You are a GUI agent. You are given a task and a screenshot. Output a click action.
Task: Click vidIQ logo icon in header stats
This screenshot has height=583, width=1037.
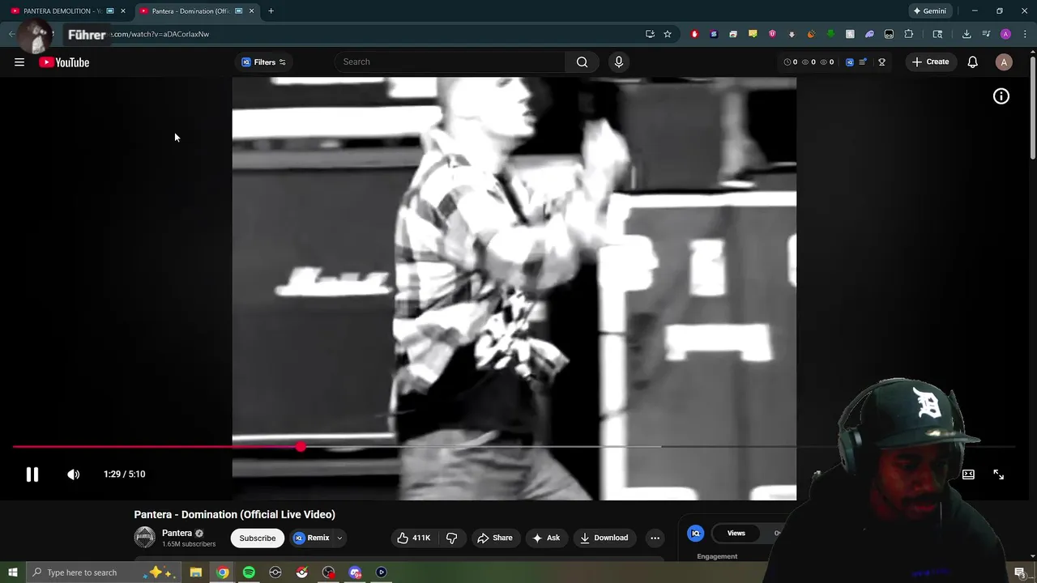point(849,62)
